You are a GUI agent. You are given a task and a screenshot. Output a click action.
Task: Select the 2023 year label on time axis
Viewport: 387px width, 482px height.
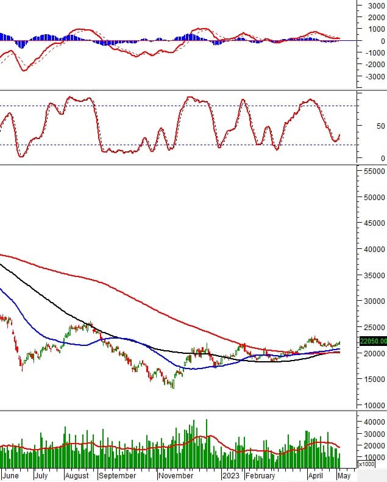(230, 475)
